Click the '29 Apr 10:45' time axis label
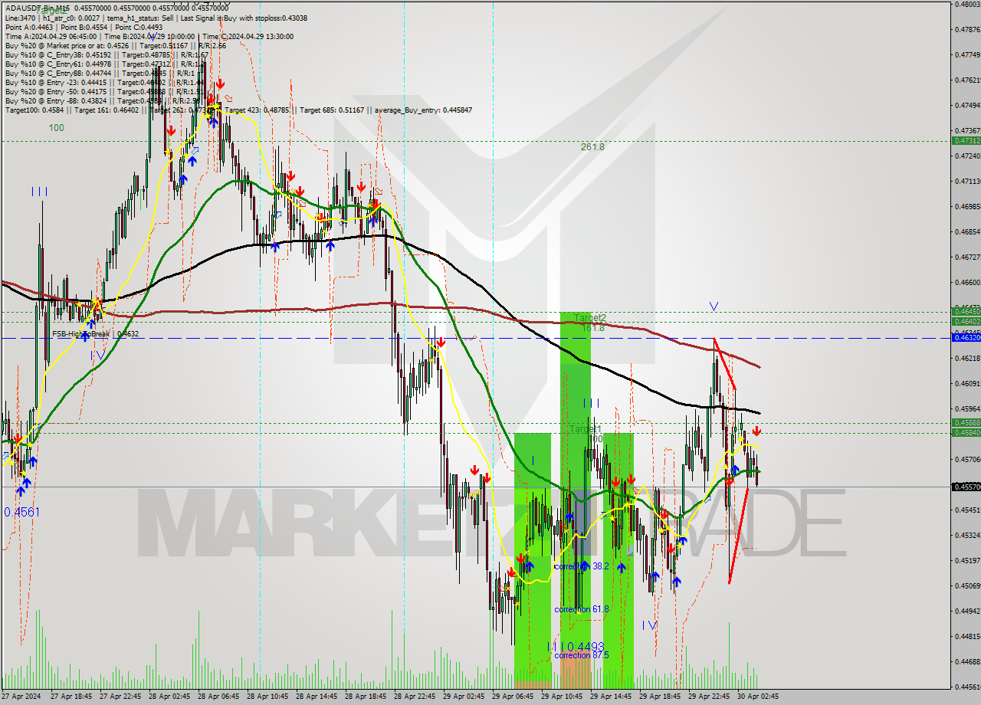Viewport: 981px width, 705px height. (x=560, y=697)
